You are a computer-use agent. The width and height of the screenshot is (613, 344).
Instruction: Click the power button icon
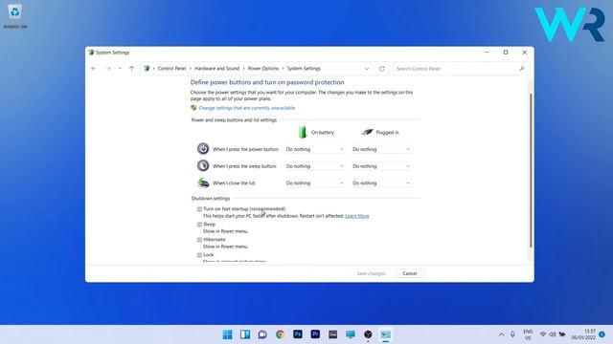(202, 149)
